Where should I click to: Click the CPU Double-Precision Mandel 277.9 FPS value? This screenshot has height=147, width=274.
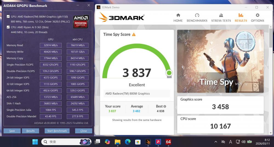point(78,116)
